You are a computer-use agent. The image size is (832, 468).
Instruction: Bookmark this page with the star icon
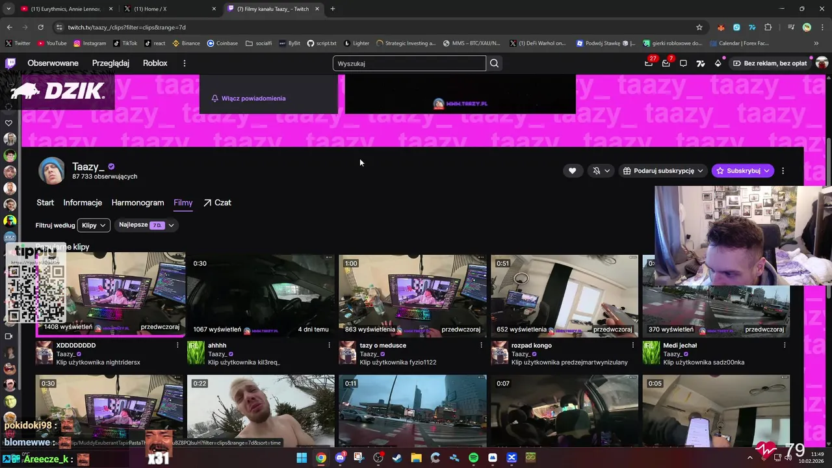699,27
